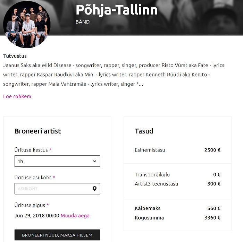
Task: Click the Käibemaks 560 € amount
Action: 214,208
